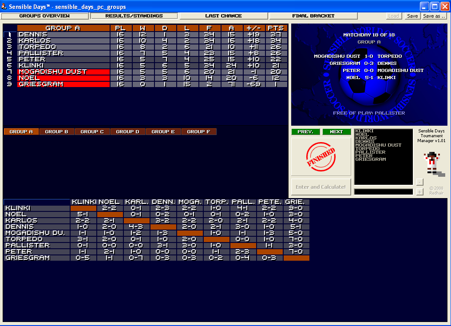Switch to Group F

click(199, 132)
